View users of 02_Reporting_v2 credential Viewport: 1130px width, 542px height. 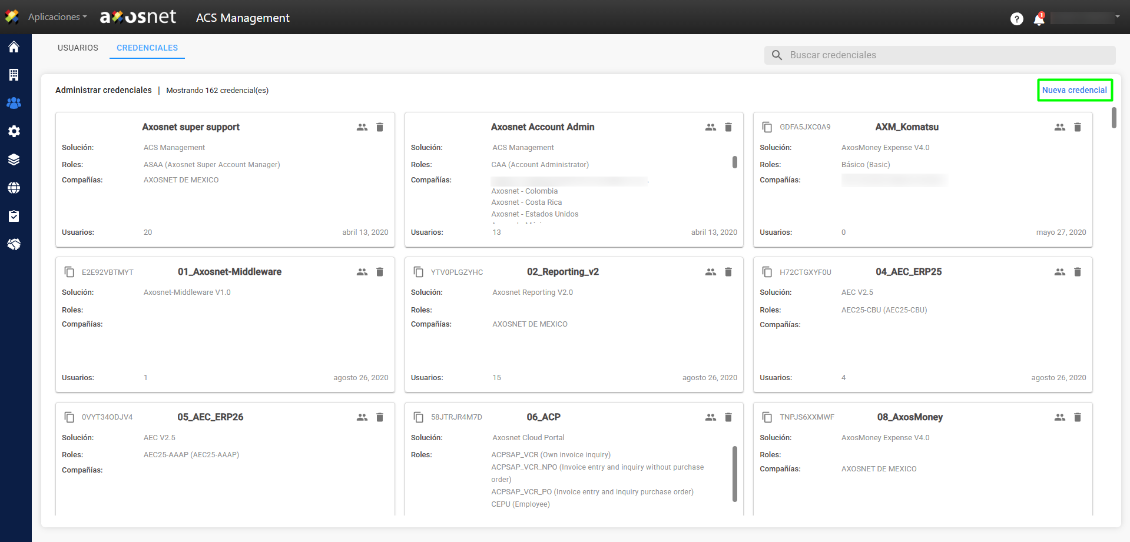click(x=711, y=272)
